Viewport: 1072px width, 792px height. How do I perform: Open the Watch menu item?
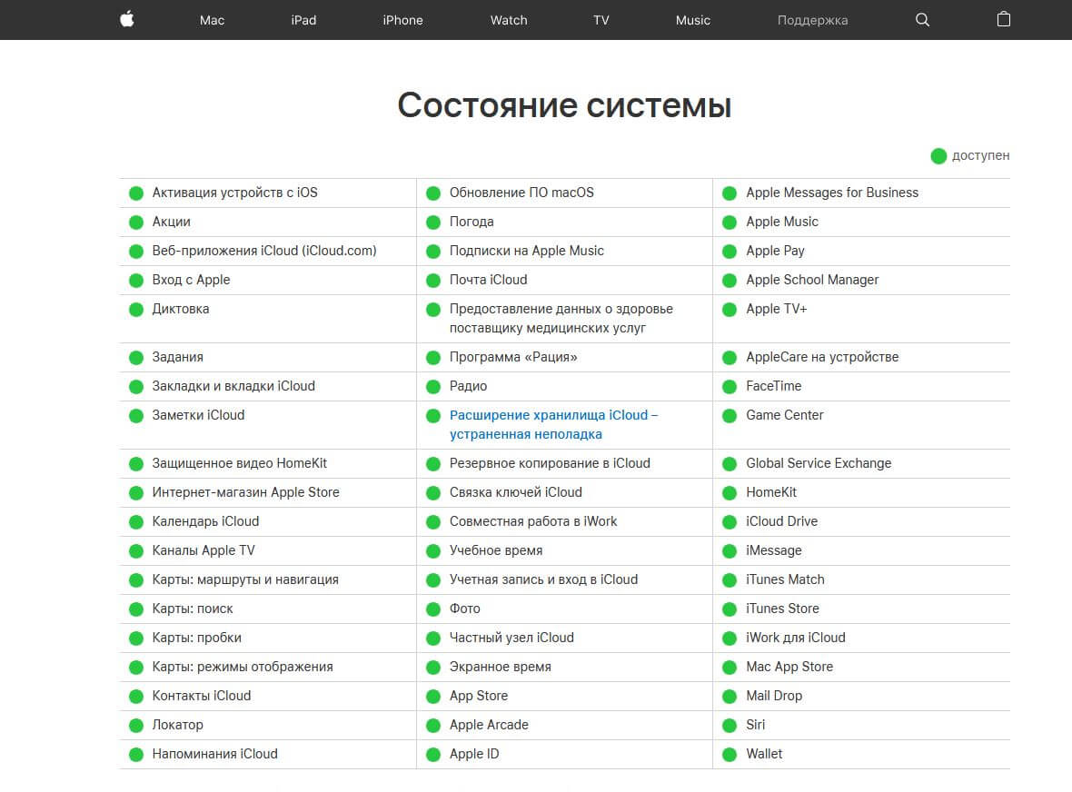(509, 20)
